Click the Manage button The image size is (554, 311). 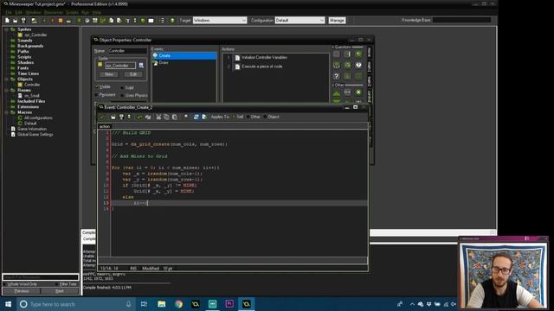(337, 21)
